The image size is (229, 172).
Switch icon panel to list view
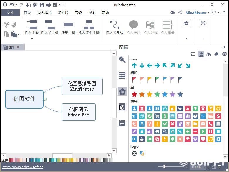(x=193, y=54)
